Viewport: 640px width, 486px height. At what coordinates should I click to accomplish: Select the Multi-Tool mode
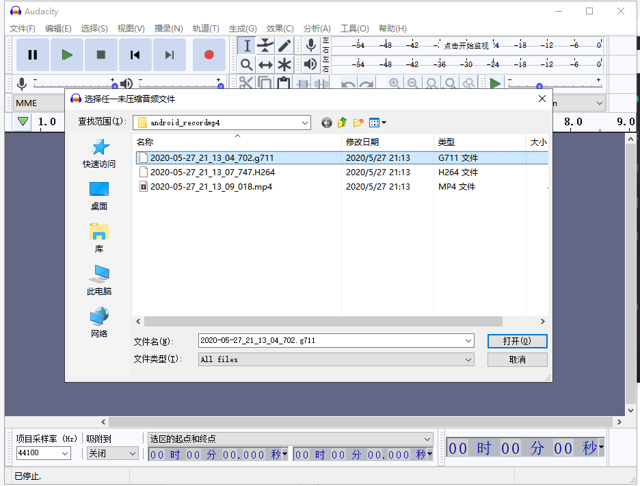click(x=284, y=64)
